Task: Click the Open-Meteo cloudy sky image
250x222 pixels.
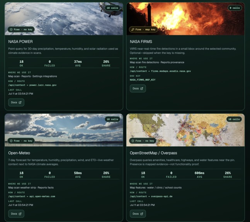Action: point(64,130)
